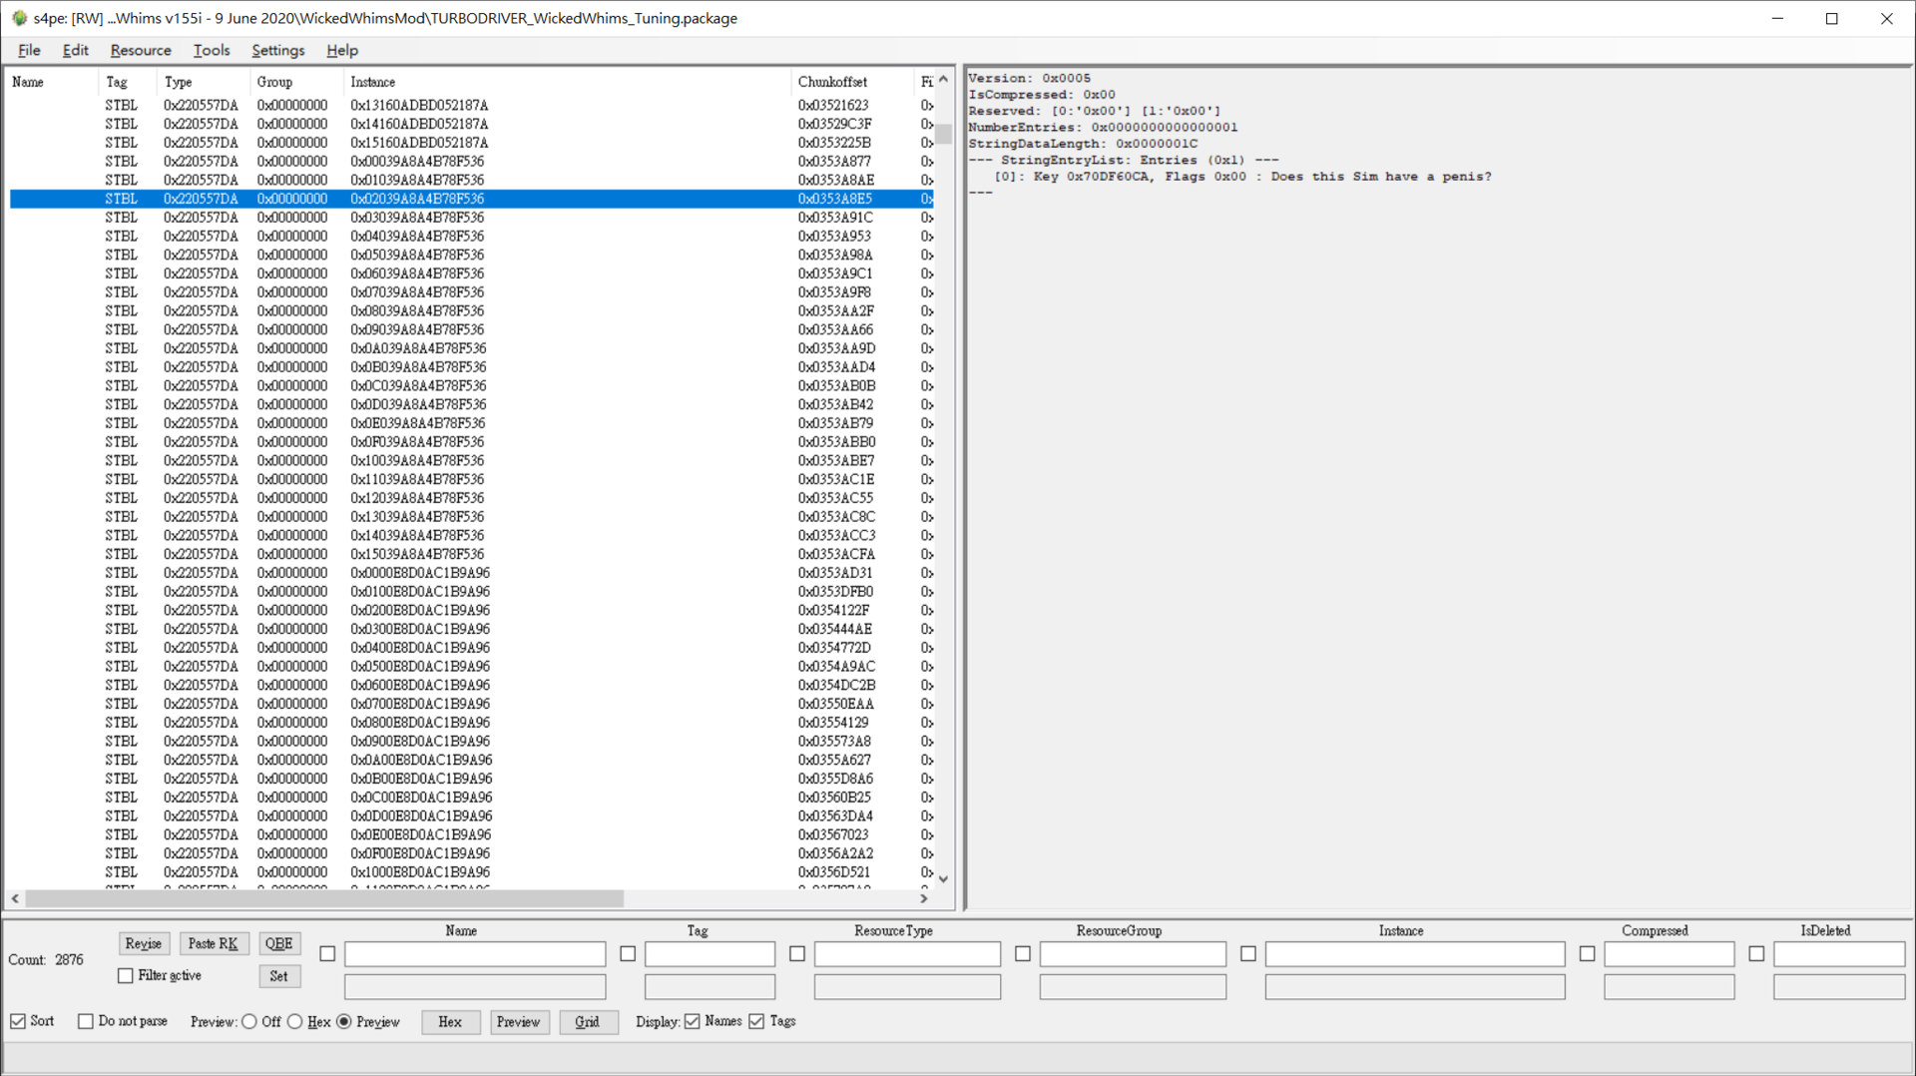Tick the checkbox beside the Tag filter
Screen dimensions: 1916x1076
pos(628,953)
